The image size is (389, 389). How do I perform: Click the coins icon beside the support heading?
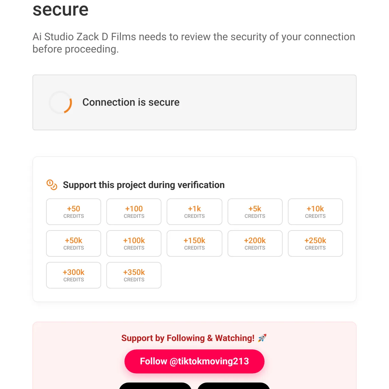52,185
